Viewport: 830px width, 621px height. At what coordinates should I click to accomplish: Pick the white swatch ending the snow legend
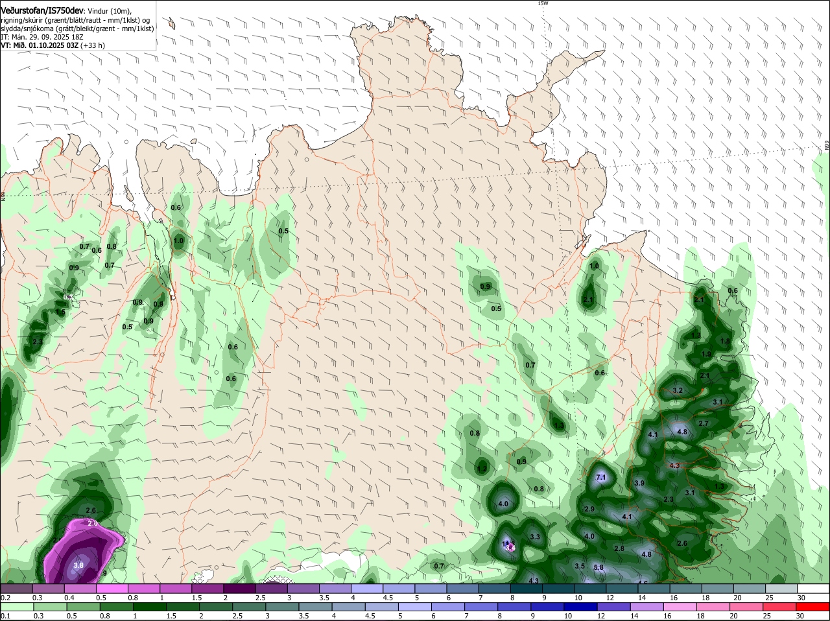click(814, 589)
